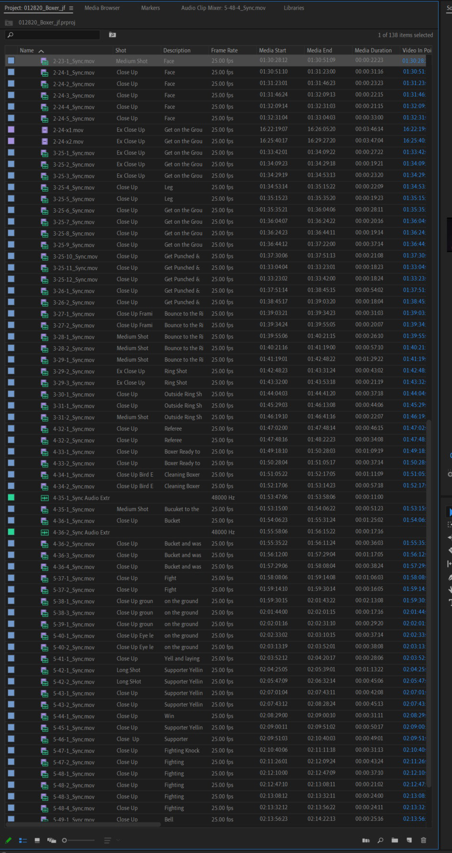Click clip icon of 2-24-x1.mov

[x=44, y=130]
